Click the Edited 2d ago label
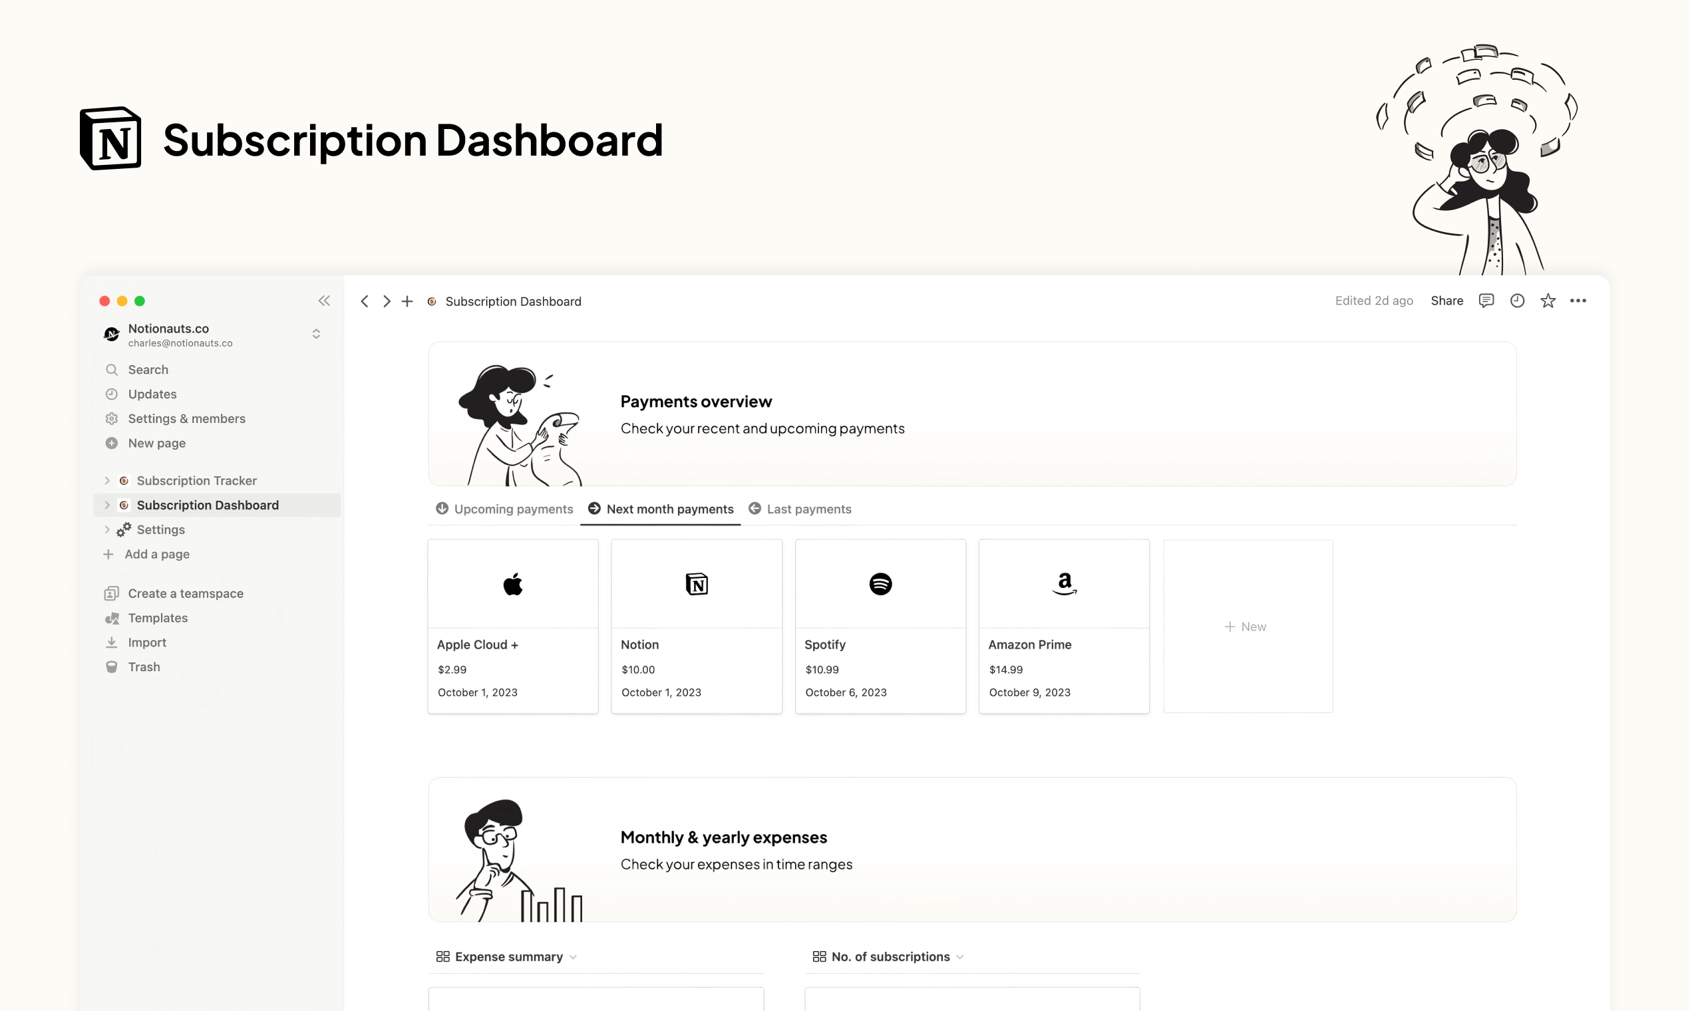1690x1011 pixels. 1374,301
